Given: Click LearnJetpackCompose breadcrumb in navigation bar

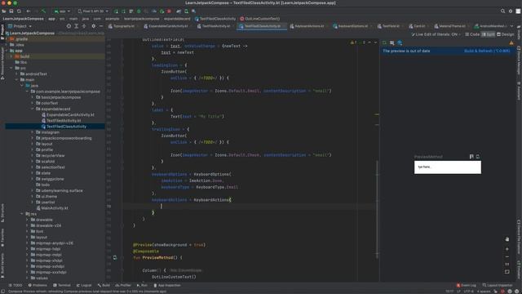Looking at the screenshot, I should tap(24, 19).
